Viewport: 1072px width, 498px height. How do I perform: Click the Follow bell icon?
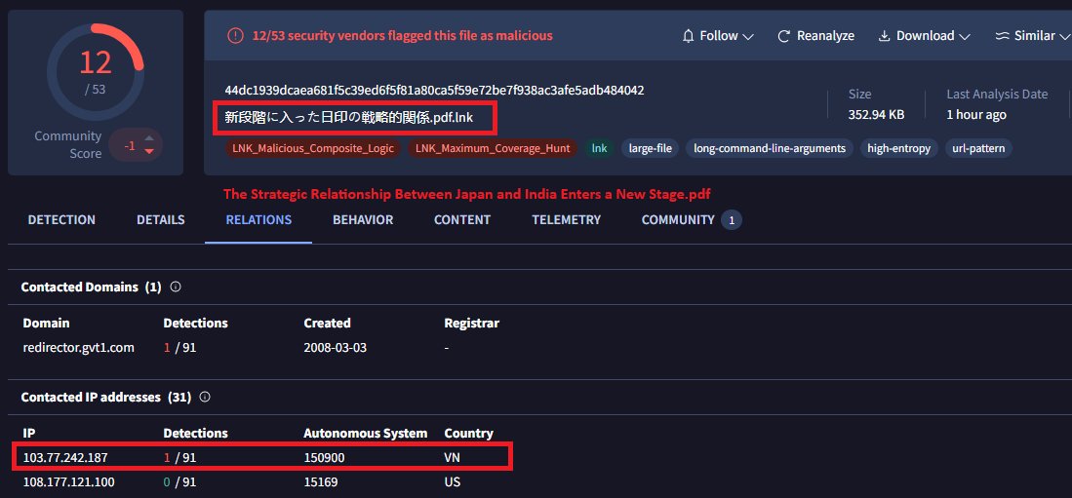[689, 35]
